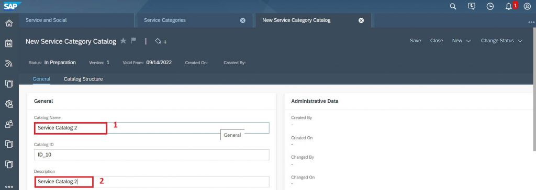Click the Close button in header
536x190 pixels.
tap(437, 41)
